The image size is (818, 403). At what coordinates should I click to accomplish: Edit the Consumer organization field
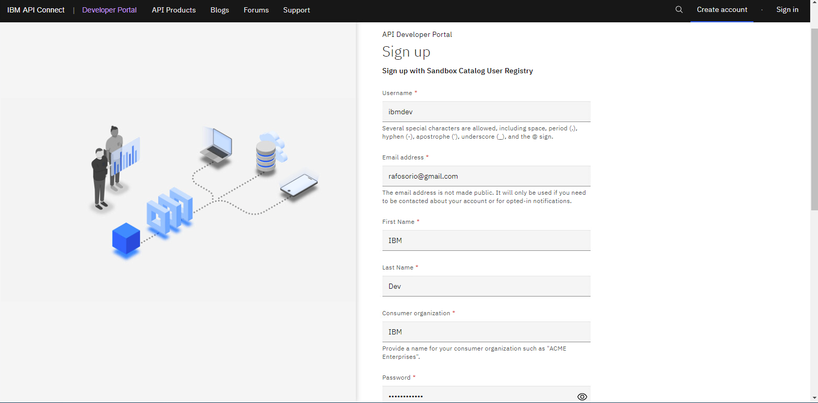tap(486, 332)
